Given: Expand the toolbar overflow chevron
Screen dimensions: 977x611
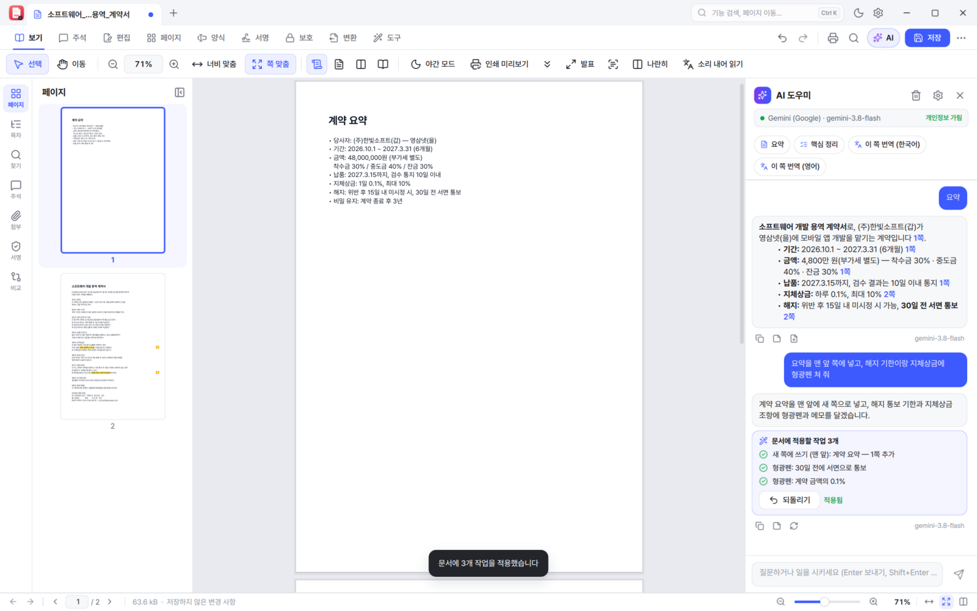Looking at the screenshot, I should (547, 64).
